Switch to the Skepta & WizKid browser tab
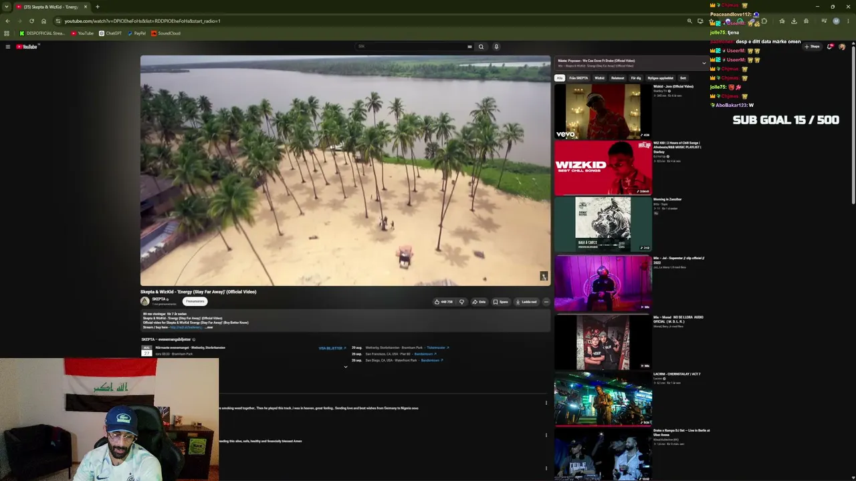The height and width of the screenshot is (481, 856). pyautogui.click(x=51, y=7)
